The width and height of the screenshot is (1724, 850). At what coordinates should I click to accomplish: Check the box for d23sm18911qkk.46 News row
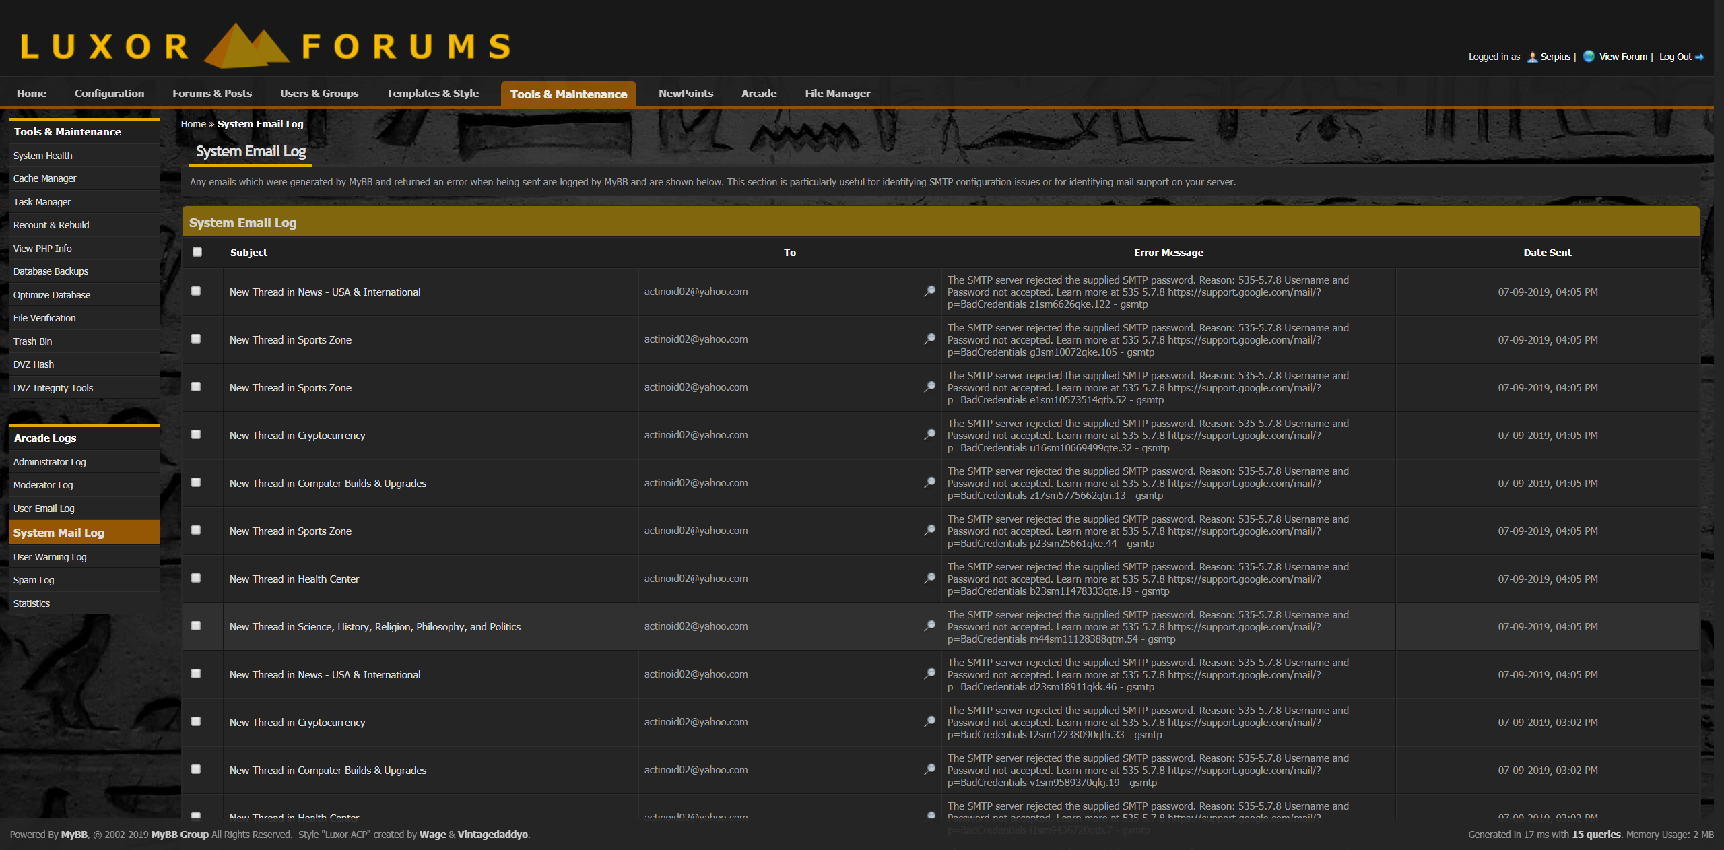(x=196, y=674)
